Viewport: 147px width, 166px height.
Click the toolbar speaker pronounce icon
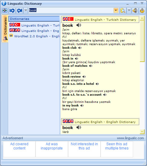(x=135, y=11)
